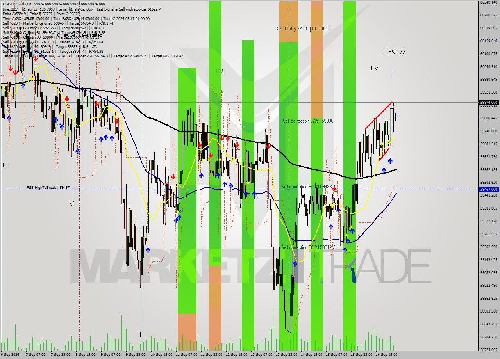The height and width of the screenshot is (359, 500).
Task: Select the 'Sell correction 87.5 | 59800' label
Action: [x=308, y=121]
